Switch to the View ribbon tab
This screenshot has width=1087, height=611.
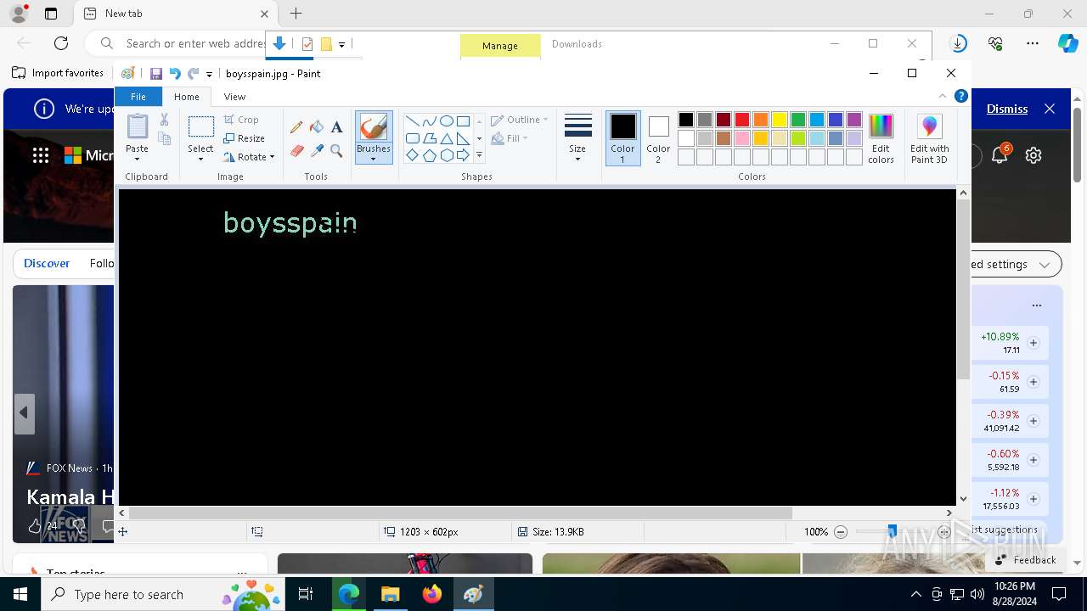[x=234, y=97]
